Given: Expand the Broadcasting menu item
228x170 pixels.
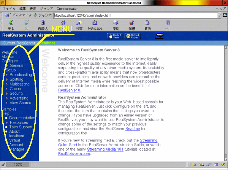Looking at the screenshot, I should click(x=21, y=75).
